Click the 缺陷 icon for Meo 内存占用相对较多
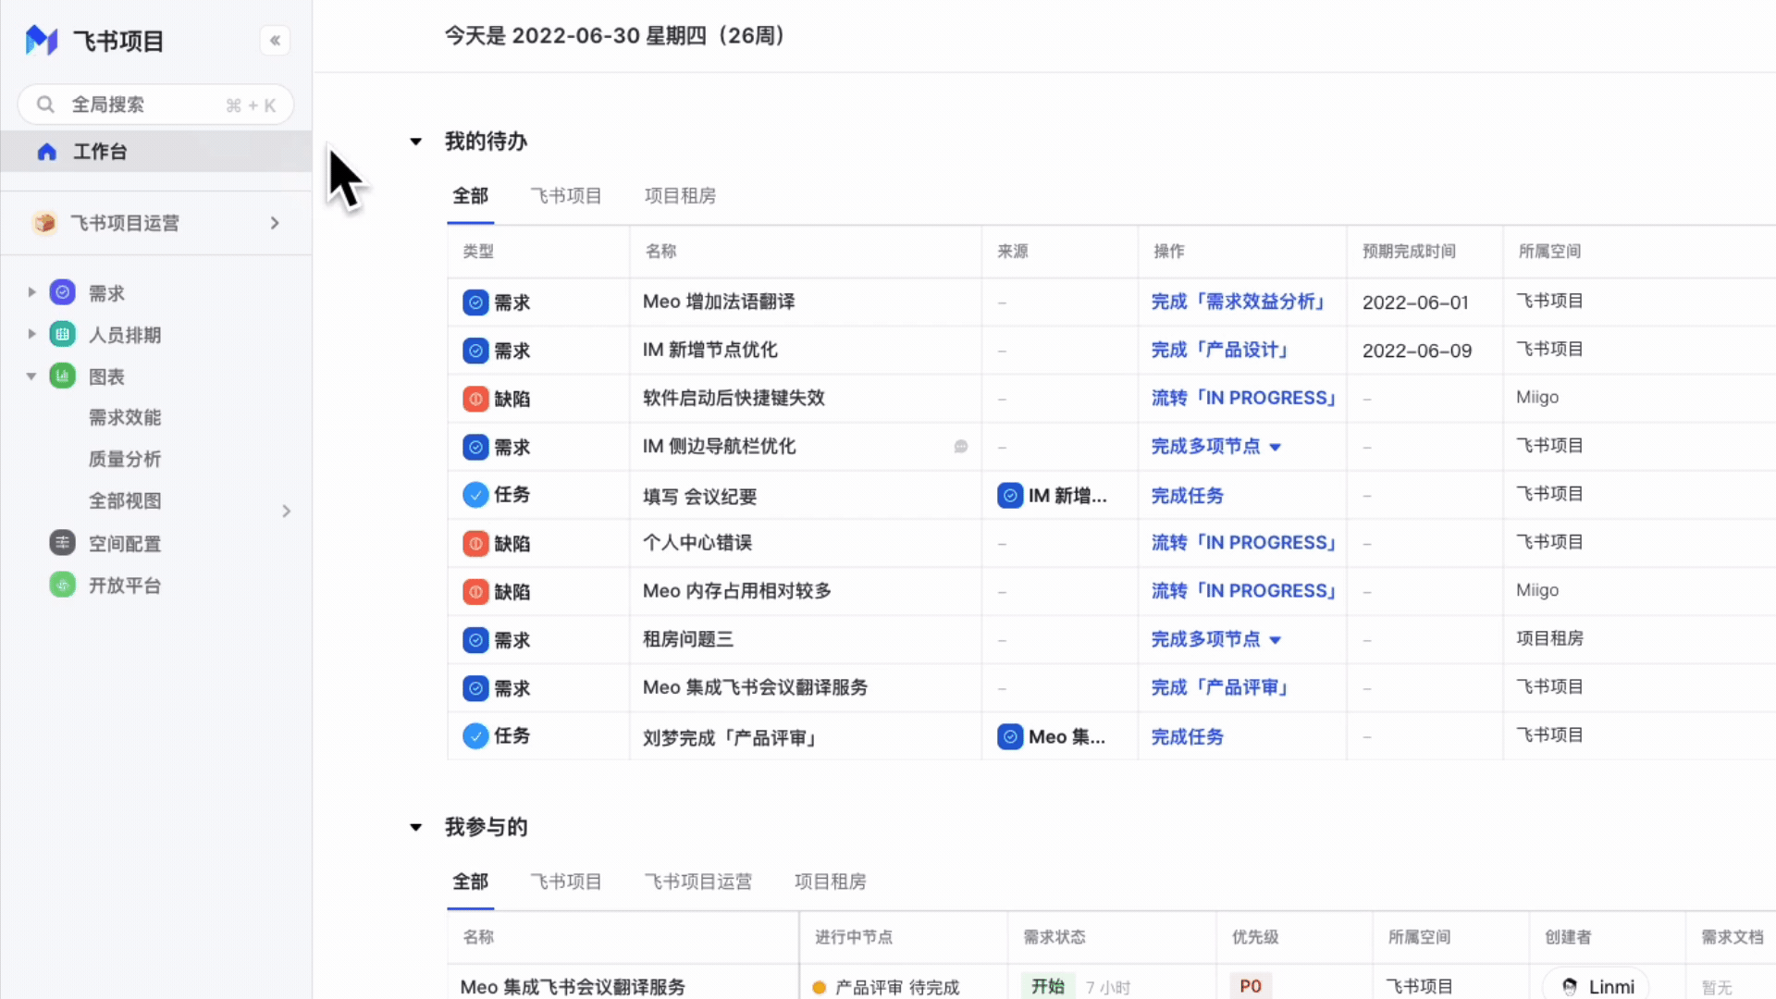This screenshot has width=1776, height=999. pos(475,591)
